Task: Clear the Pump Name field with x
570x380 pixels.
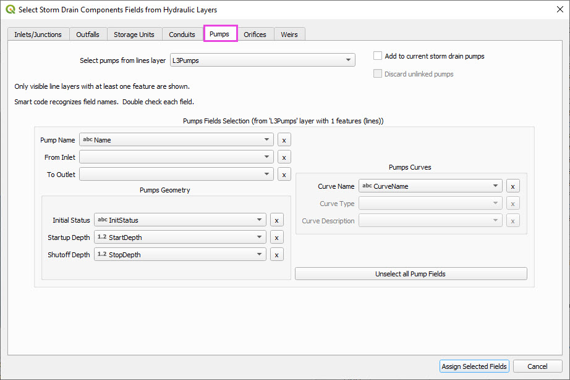Action: (284, 140)
